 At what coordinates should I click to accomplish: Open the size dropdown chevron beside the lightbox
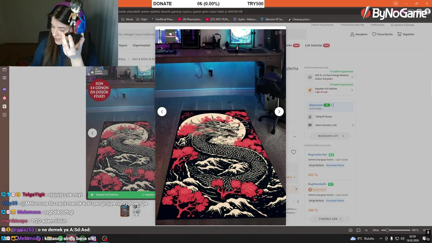click(x=295, y=137)
